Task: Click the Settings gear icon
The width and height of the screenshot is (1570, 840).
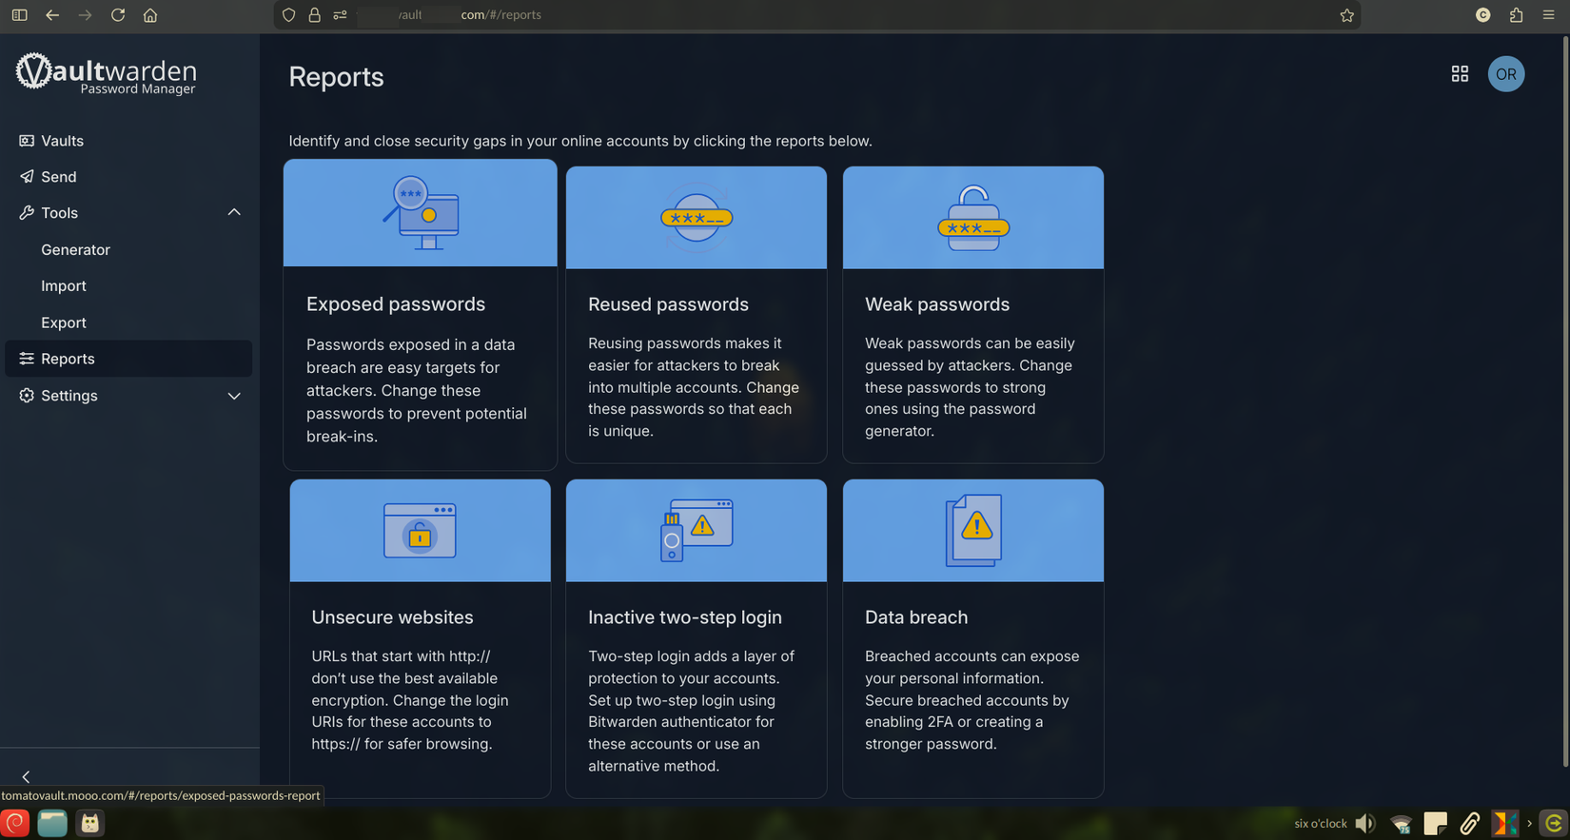Action: point(27,396)
